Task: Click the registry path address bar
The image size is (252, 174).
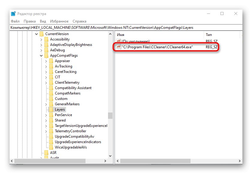Action: point(126,28)
